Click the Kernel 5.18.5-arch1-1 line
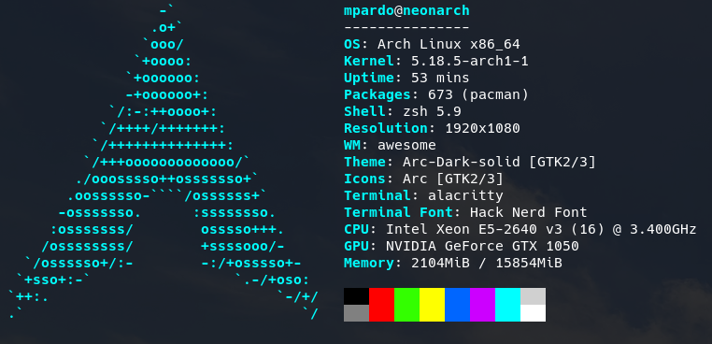The width and height of the screenshot is (712, 344). (436, 62)
